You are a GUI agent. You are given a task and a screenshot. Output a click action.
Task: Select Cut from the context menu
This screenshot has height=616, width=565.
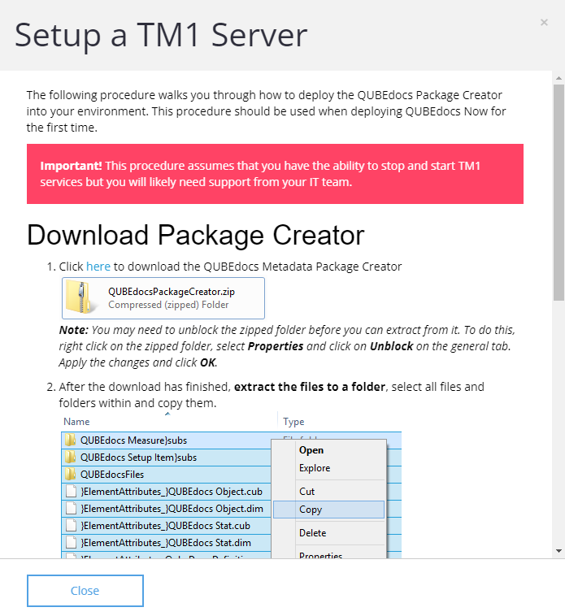click(x=306, y=492)
